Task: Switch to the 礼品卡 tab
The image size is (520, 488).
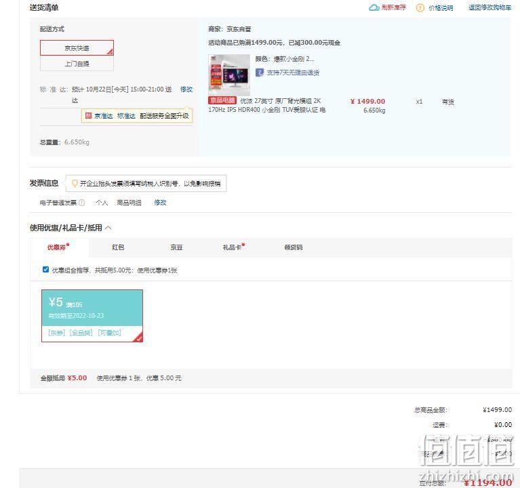Action: [x=233, y=247]
